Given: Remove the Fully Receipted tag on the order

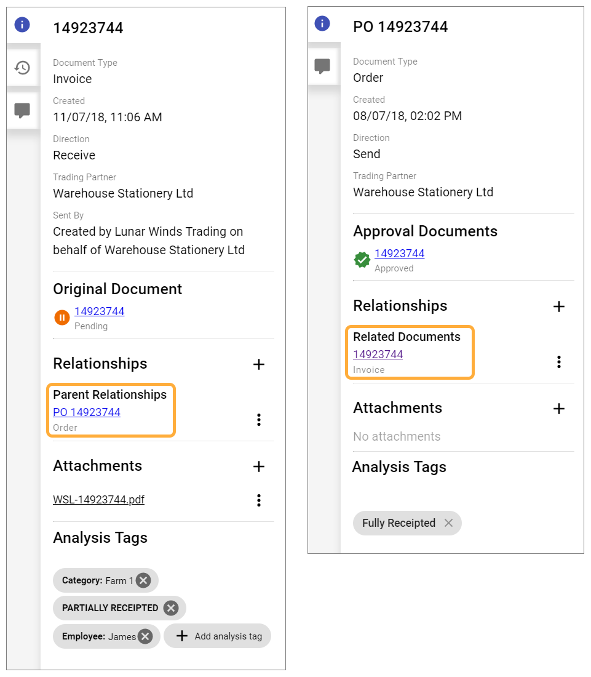Looking at the screenshot, I should pyautogui.click(x=449, y=523).
